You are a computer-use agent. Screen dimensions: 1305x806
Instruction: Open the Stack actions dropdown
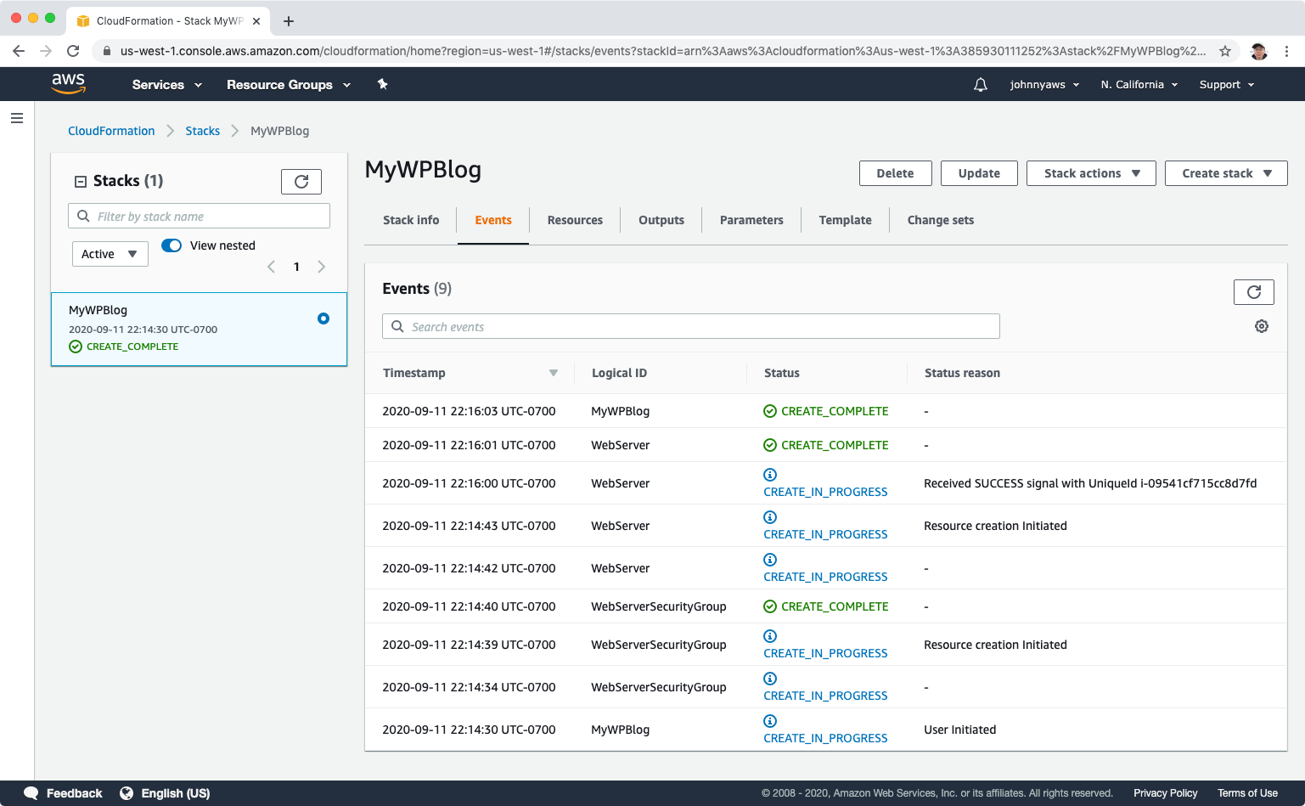(1091, 173)
